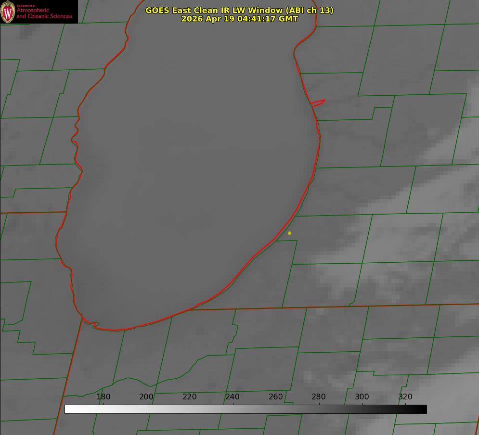Click the small red harbor notch on the south shore
This screenshot has height=435, width=479.
(94, 324)
